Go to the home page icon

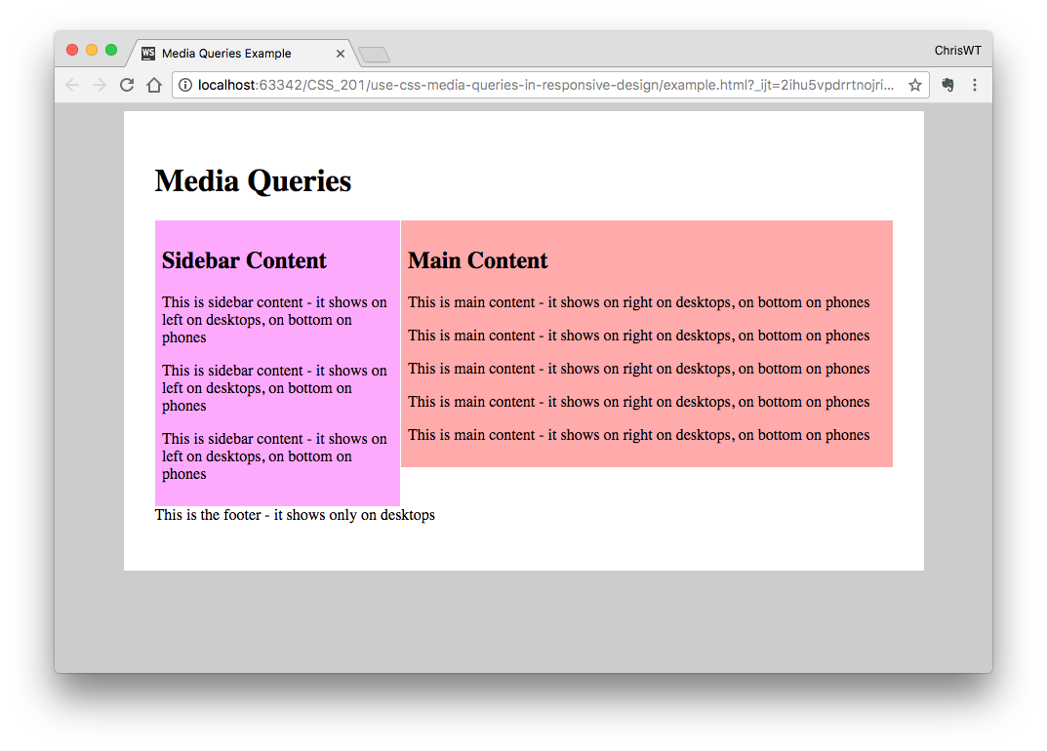click(x=154, y=85)
